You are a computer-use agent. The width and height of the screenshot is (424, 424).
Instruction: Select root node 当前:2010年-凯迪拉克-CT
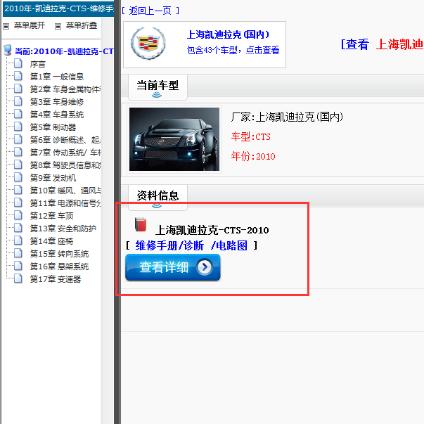tap(64, 51)
